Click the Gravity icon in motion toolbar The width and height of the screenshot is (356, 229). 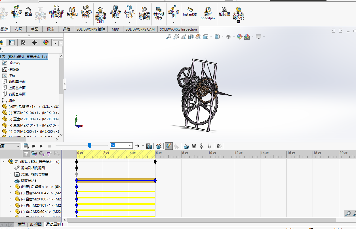209,146
